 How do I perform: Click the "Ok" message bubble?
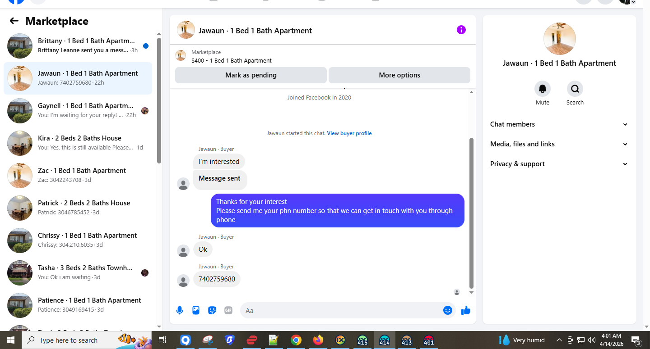[x=203, y=249]
